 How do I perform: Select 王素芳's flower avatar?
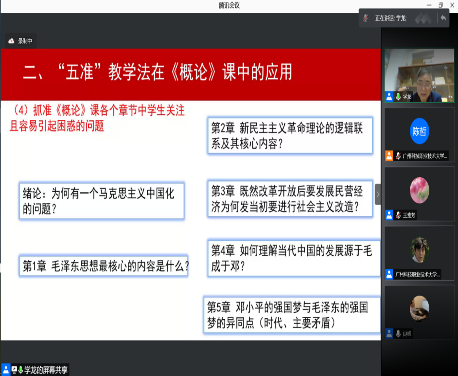pos(419,190)
